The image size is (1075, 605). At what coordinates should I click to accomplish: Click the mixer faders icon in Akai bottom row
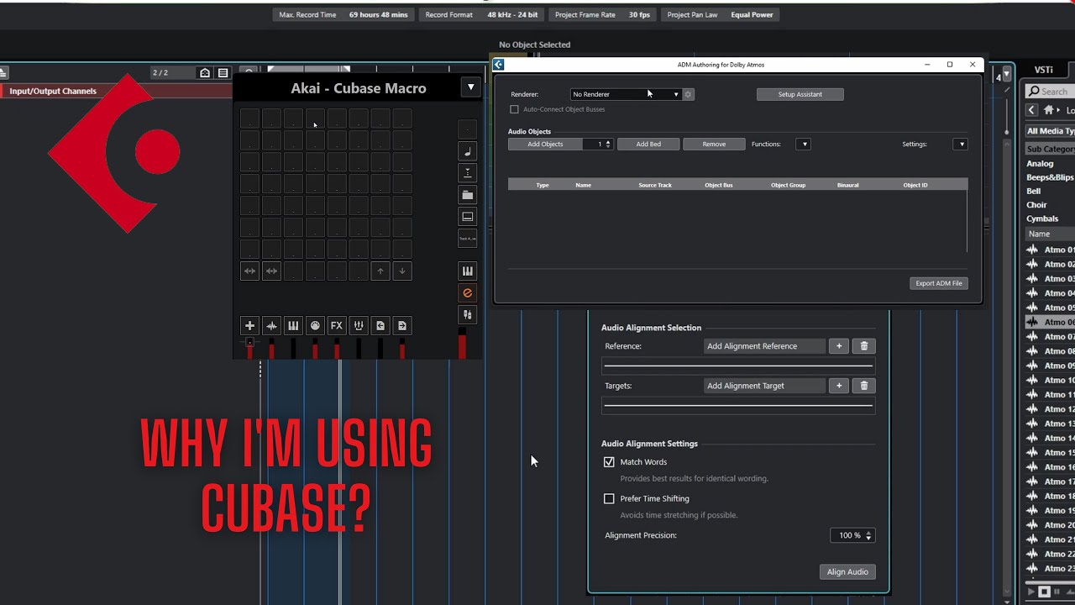(x=359, y=325)
